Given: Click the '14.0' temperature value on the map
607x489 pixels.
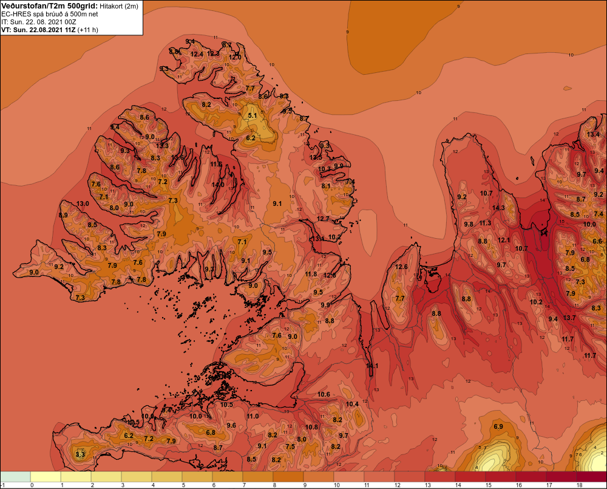Looking at the screenshot, I should tap(217, 185).
